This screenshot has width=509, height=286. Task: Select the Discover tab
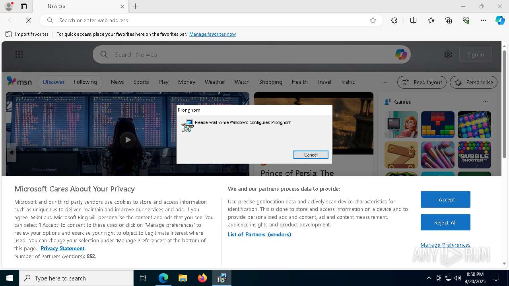(x=54, y=82)
